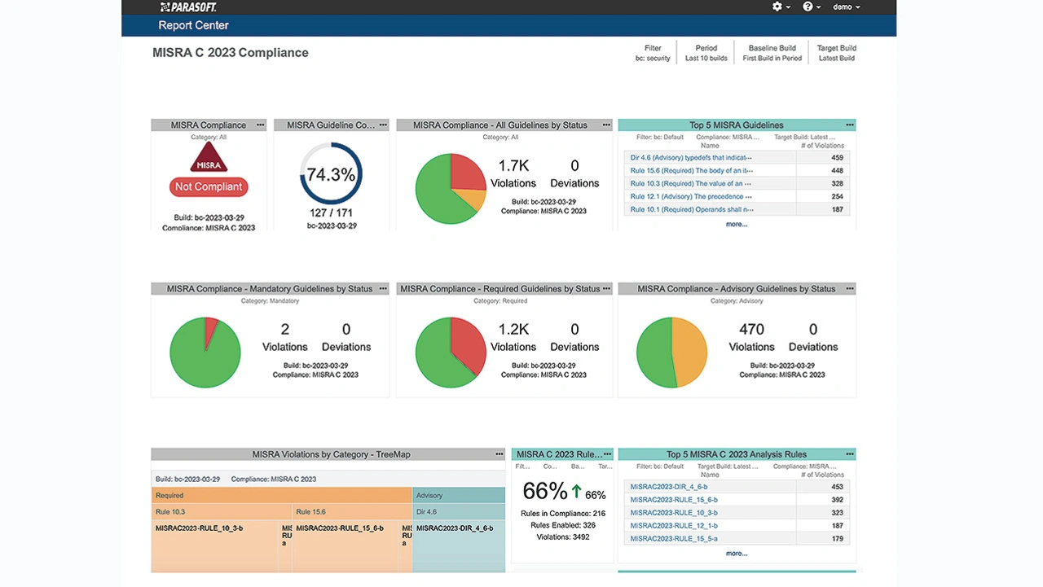Open the Period selector
The height and width of the screenshot is (587, 1043).
706,53
